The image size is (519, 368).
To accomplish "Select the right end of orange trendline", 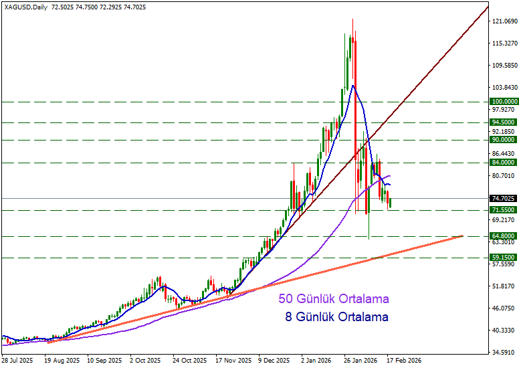I will pos(462,236).
